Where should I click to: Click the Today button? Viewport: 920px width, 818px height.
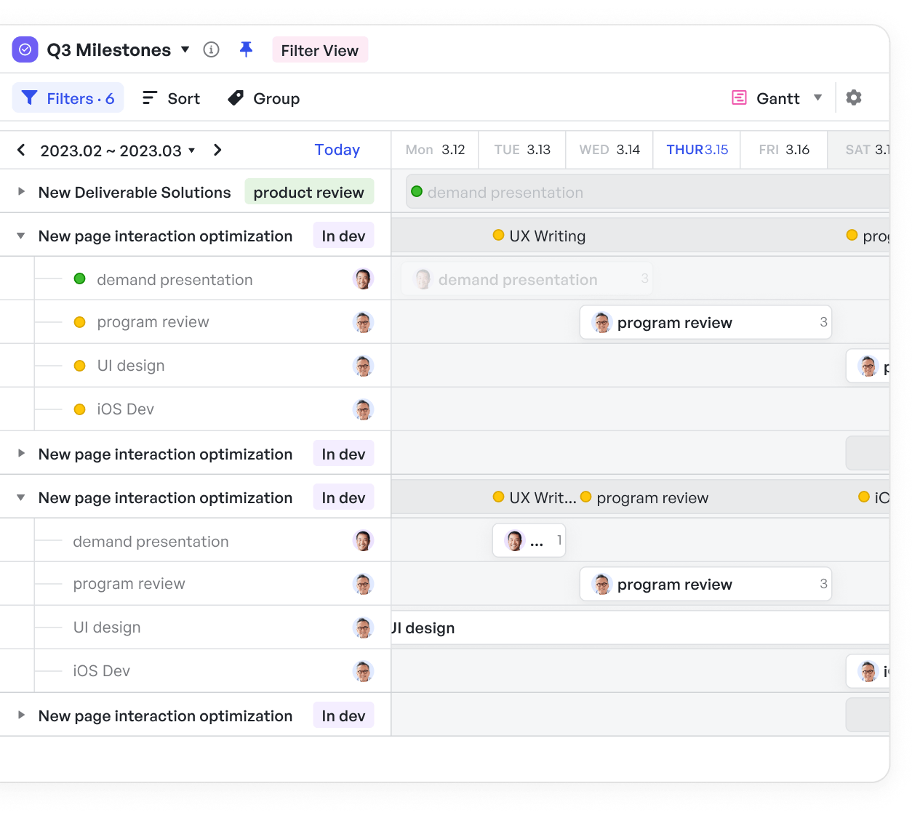click(337, 150)
